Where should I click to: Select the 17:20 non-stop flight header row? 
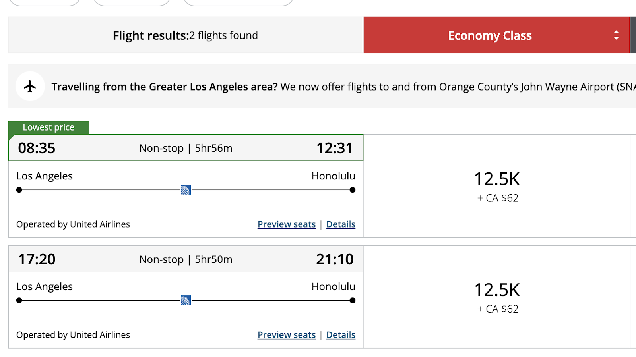pos(186,259)
